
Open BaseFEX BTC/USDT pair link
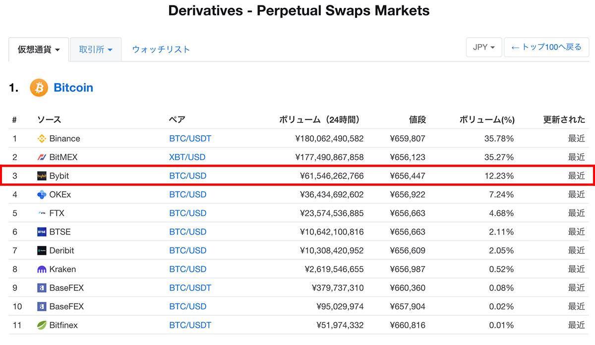tap(190, 288)
